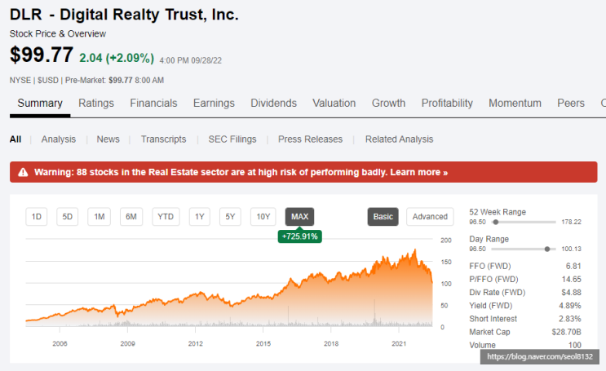Select the 1D chart range
The image size is (606, 371).
click(x=37, y=217)
